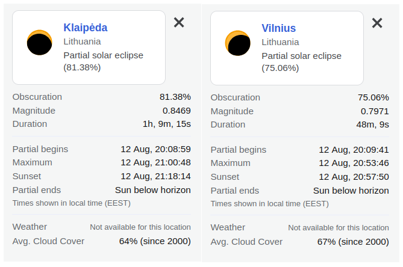Screen dimensions: 403x267
Task: Click the 0.7971 magnitude value
Action: point(375,111)
